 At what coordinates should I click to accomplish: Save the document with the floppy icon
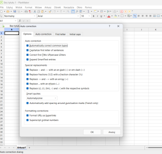click(x=15, y=11)
